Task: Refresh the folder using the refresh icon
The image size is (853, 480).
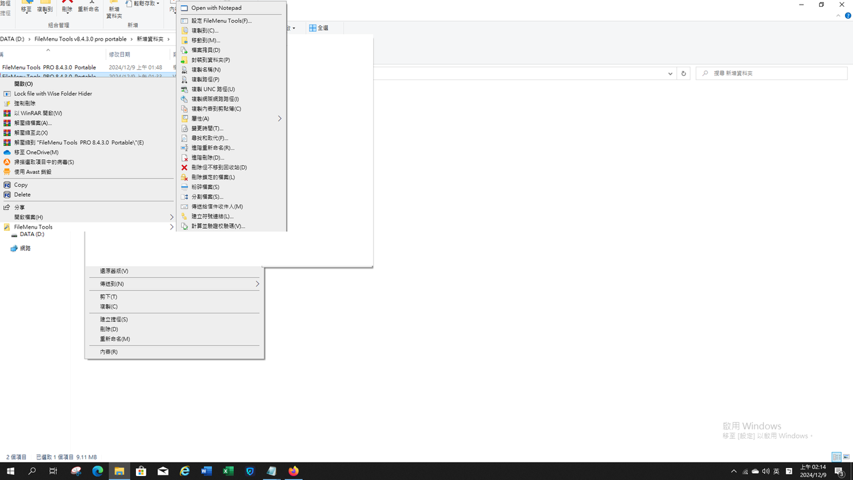Action: coord(683,73)
